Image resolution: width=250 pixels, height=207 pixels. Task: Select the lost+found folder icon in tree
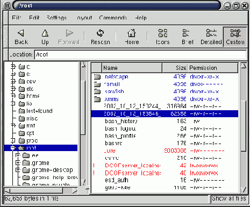point(22,111)
